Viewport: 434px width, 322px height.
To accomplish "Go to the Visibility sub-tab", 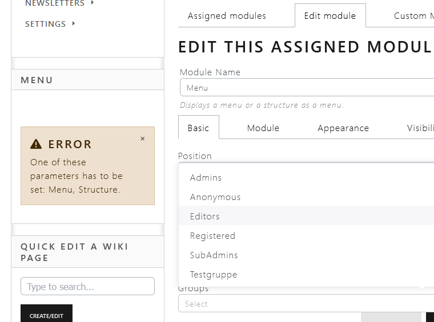I will pyautogui.click(x=420, y=128).
